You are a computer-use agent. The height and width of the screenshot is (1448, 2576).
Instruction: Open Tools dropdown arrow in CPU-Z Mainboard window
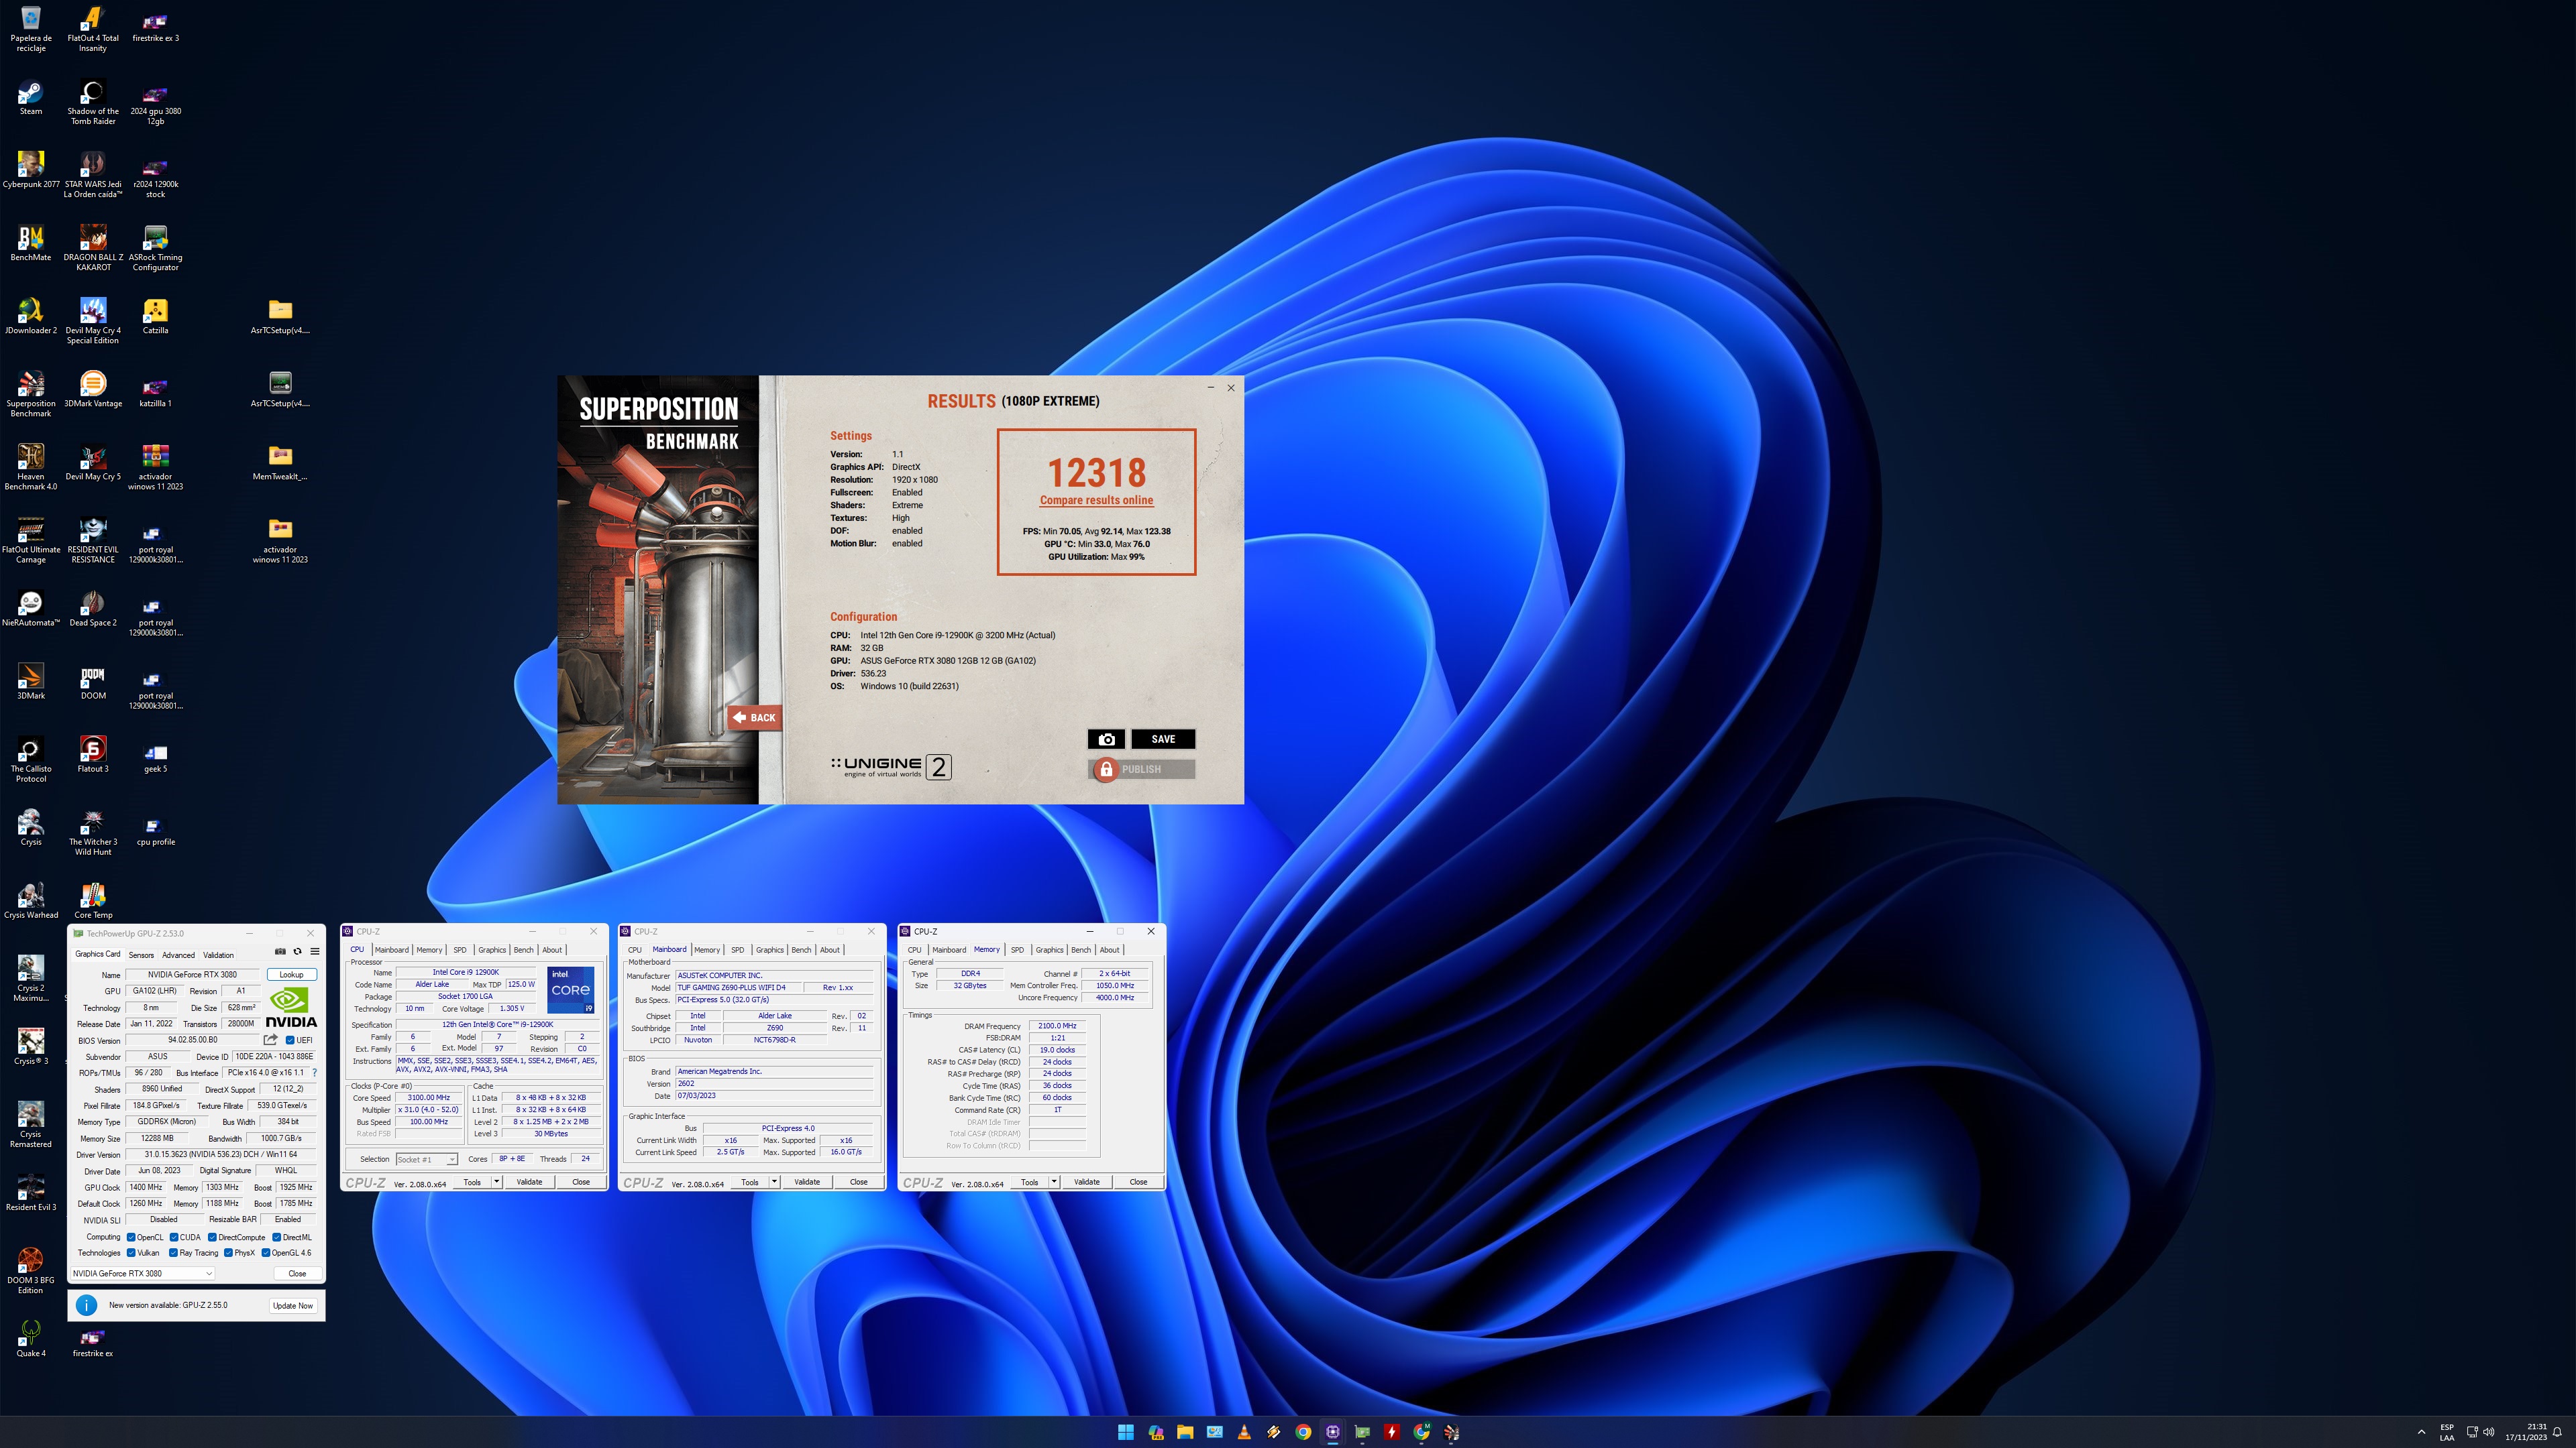pyautogui.click(x=774, y=1181)
